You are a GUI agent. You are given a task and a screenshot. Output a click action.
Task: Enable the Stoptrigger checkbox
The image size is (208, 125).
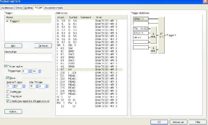tap(8, 96)
